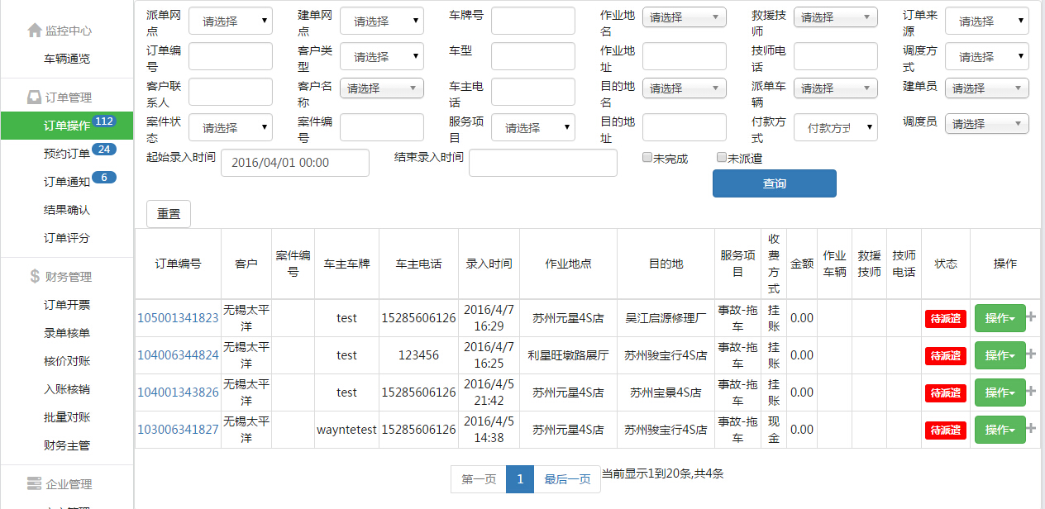Go to 预约订单 in sidebar
Viewport: 1045px width, 509px height.
66,154
